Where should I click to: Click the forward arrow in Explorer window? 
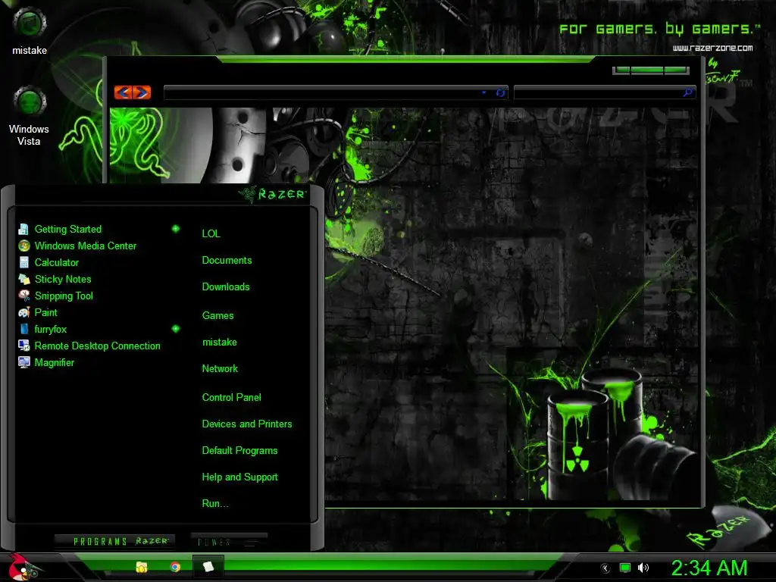click(142, 92)
